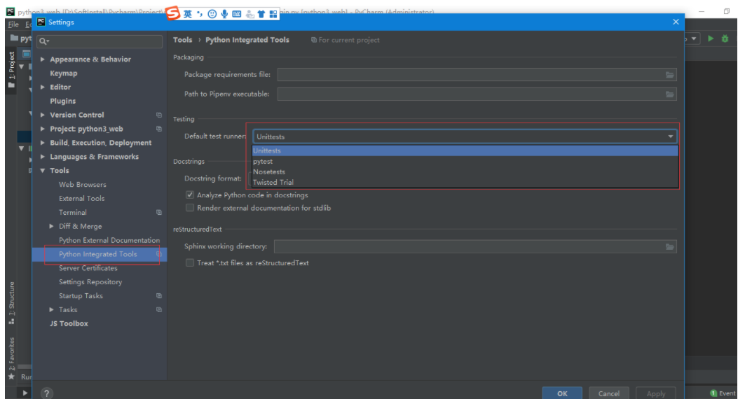Open Structure tool window tab

pyautogui.click(x=11, y=303)
